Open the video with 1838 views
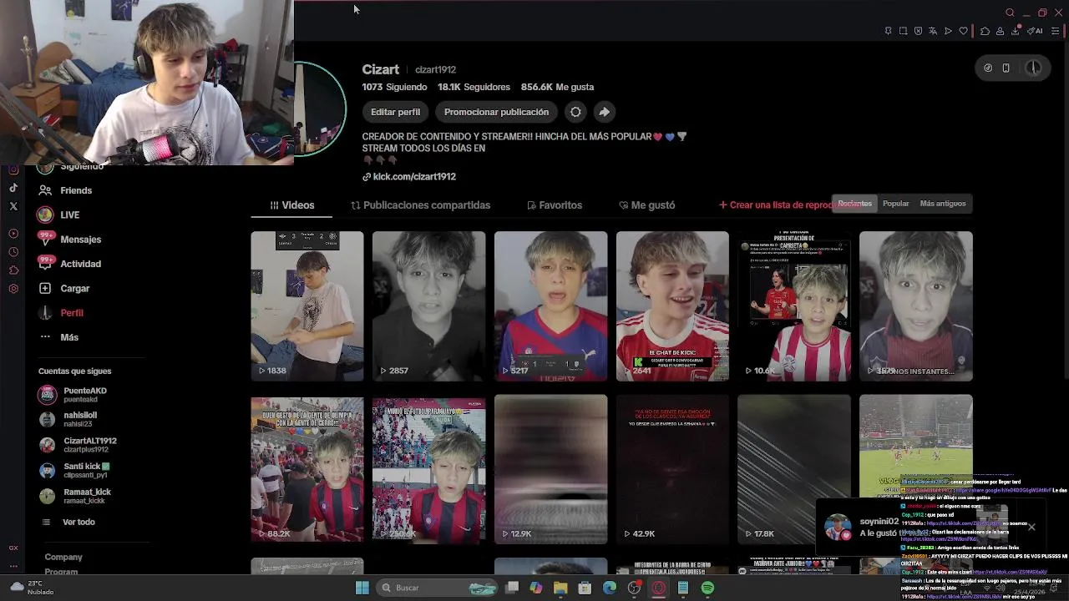Image resolution: width=1069 pixels, height=601 pixels. (x=307, y=306)
